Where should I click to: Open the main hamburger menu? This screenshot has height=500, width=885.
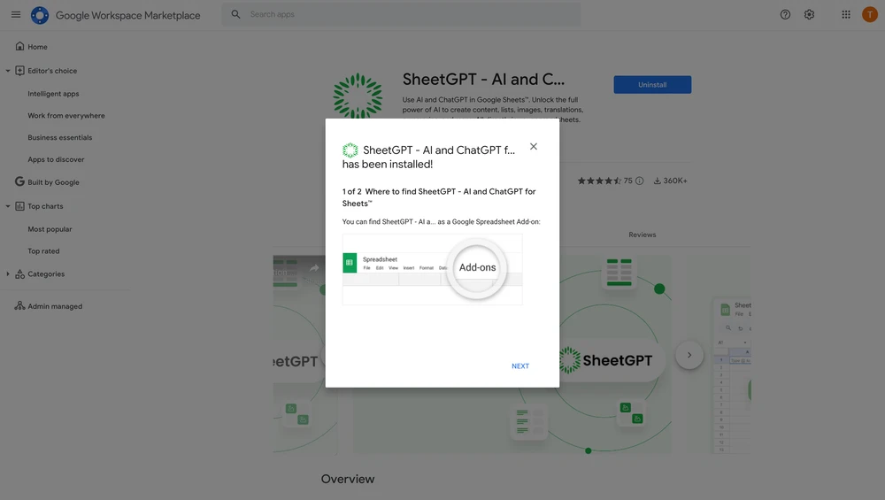pyautogui.click(x=16, y=14)
